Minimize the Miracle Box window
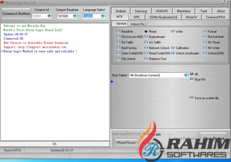This screenshot has height=162, width=231. (223, 2)
